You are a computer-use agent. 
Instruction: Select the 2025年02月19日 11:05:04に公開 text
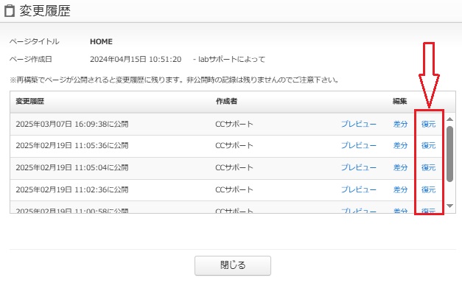72,168
